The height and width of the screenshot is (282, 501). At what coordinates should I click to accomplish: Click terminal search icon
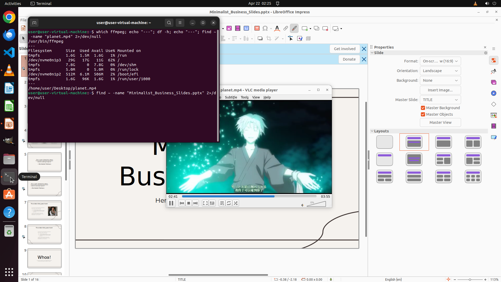169,23
